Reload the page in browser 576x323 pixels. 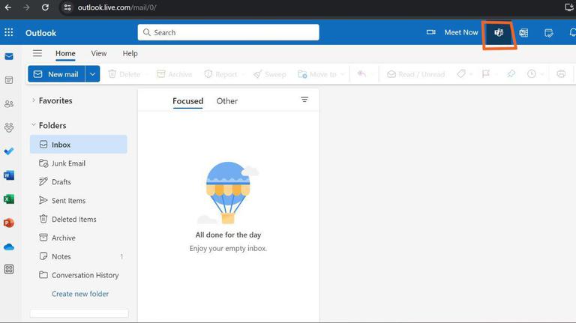coord(45,7)
